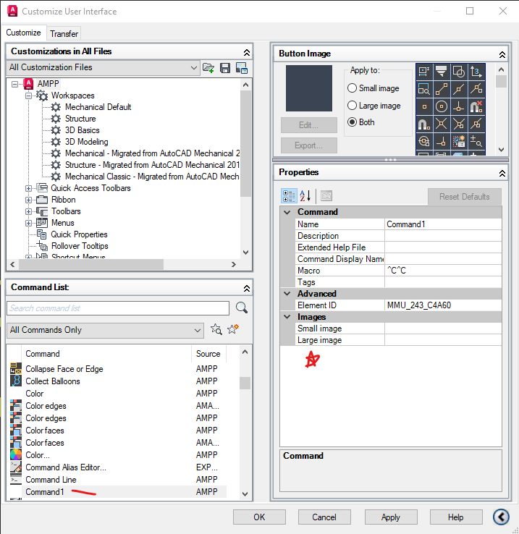Pick the single node square image
The height and width of the screenshot is (534, 519).
424,106
